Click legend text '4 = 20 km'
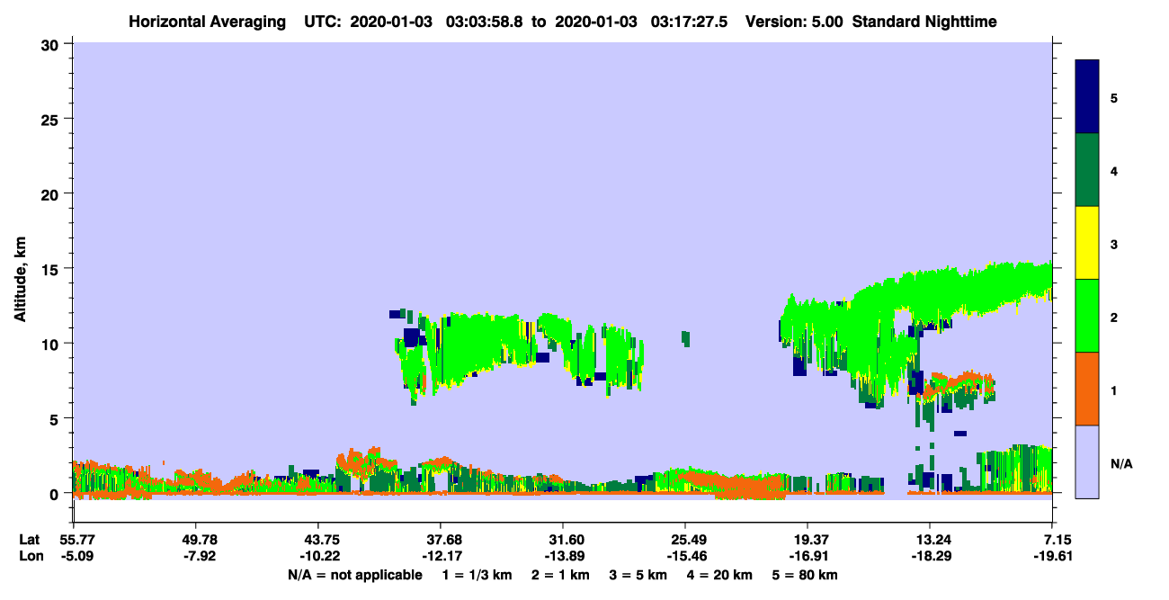The height and width of the screenshot is (600, 1169). [720, 575]
